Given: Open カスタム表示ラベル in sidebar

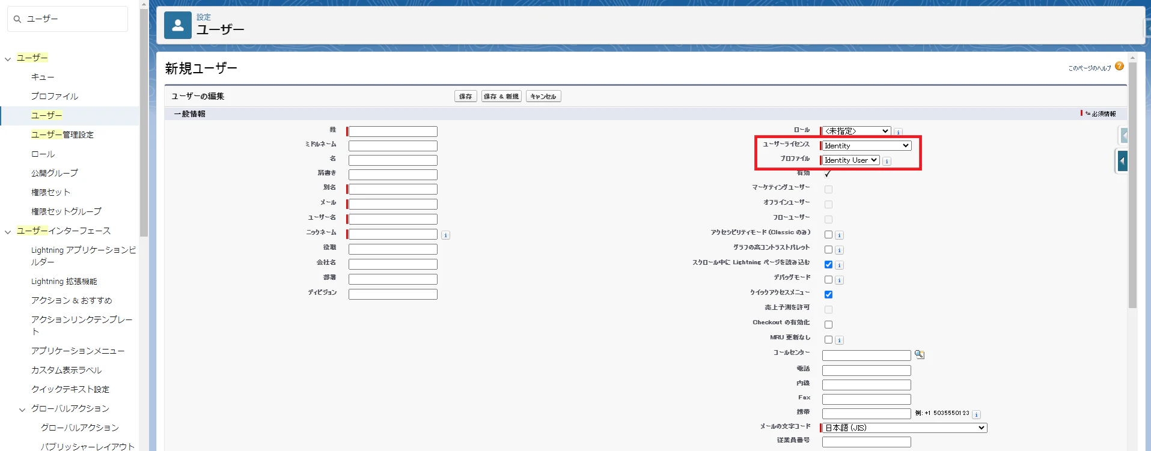Looking at the screenshot, I should (x=67, y=370).
